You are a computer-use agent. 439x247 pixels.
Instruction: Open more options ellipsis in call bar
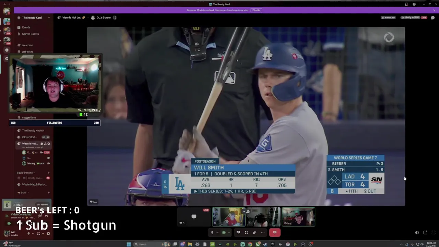point(263,233)
